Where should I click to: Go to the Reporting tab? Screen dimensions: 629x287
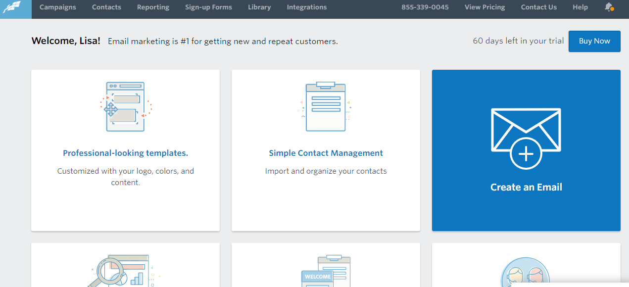(x=153, y=7)
